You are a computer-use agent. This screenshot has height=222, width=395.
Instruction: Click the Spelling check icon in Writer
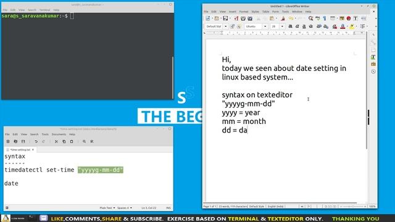pyautogui.click(x=318, y=18)
